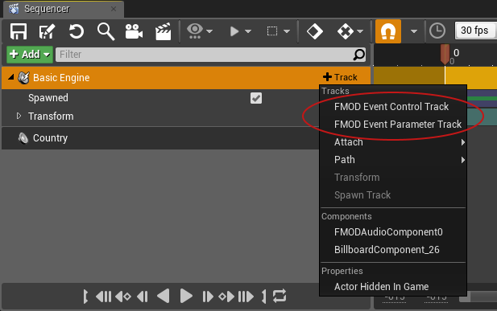Click the search magnifier in Filter box
Image resolution: width=497 pixels, height=311 pixels.
coord(358,55)
